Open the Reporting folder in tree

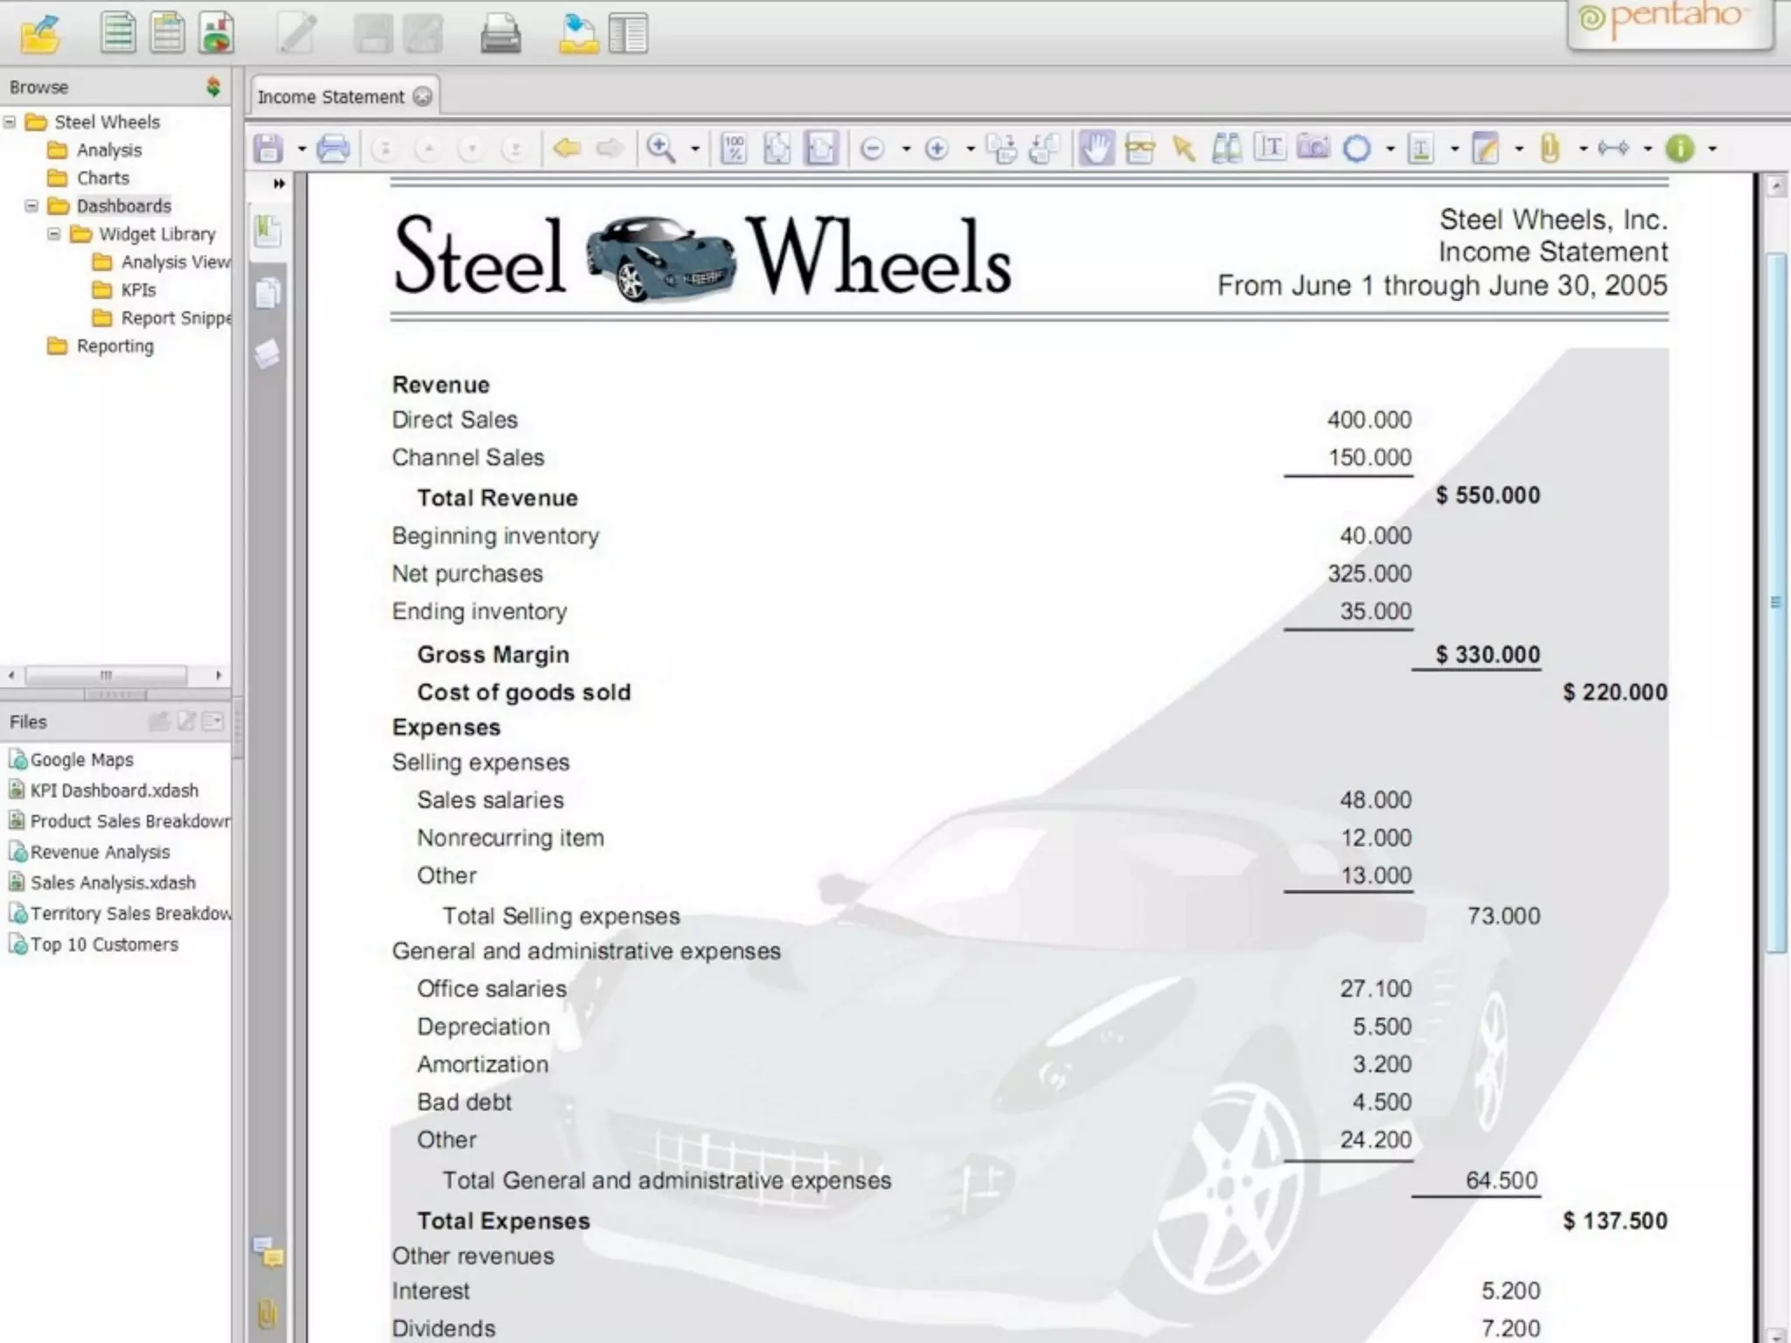(114, 346)
